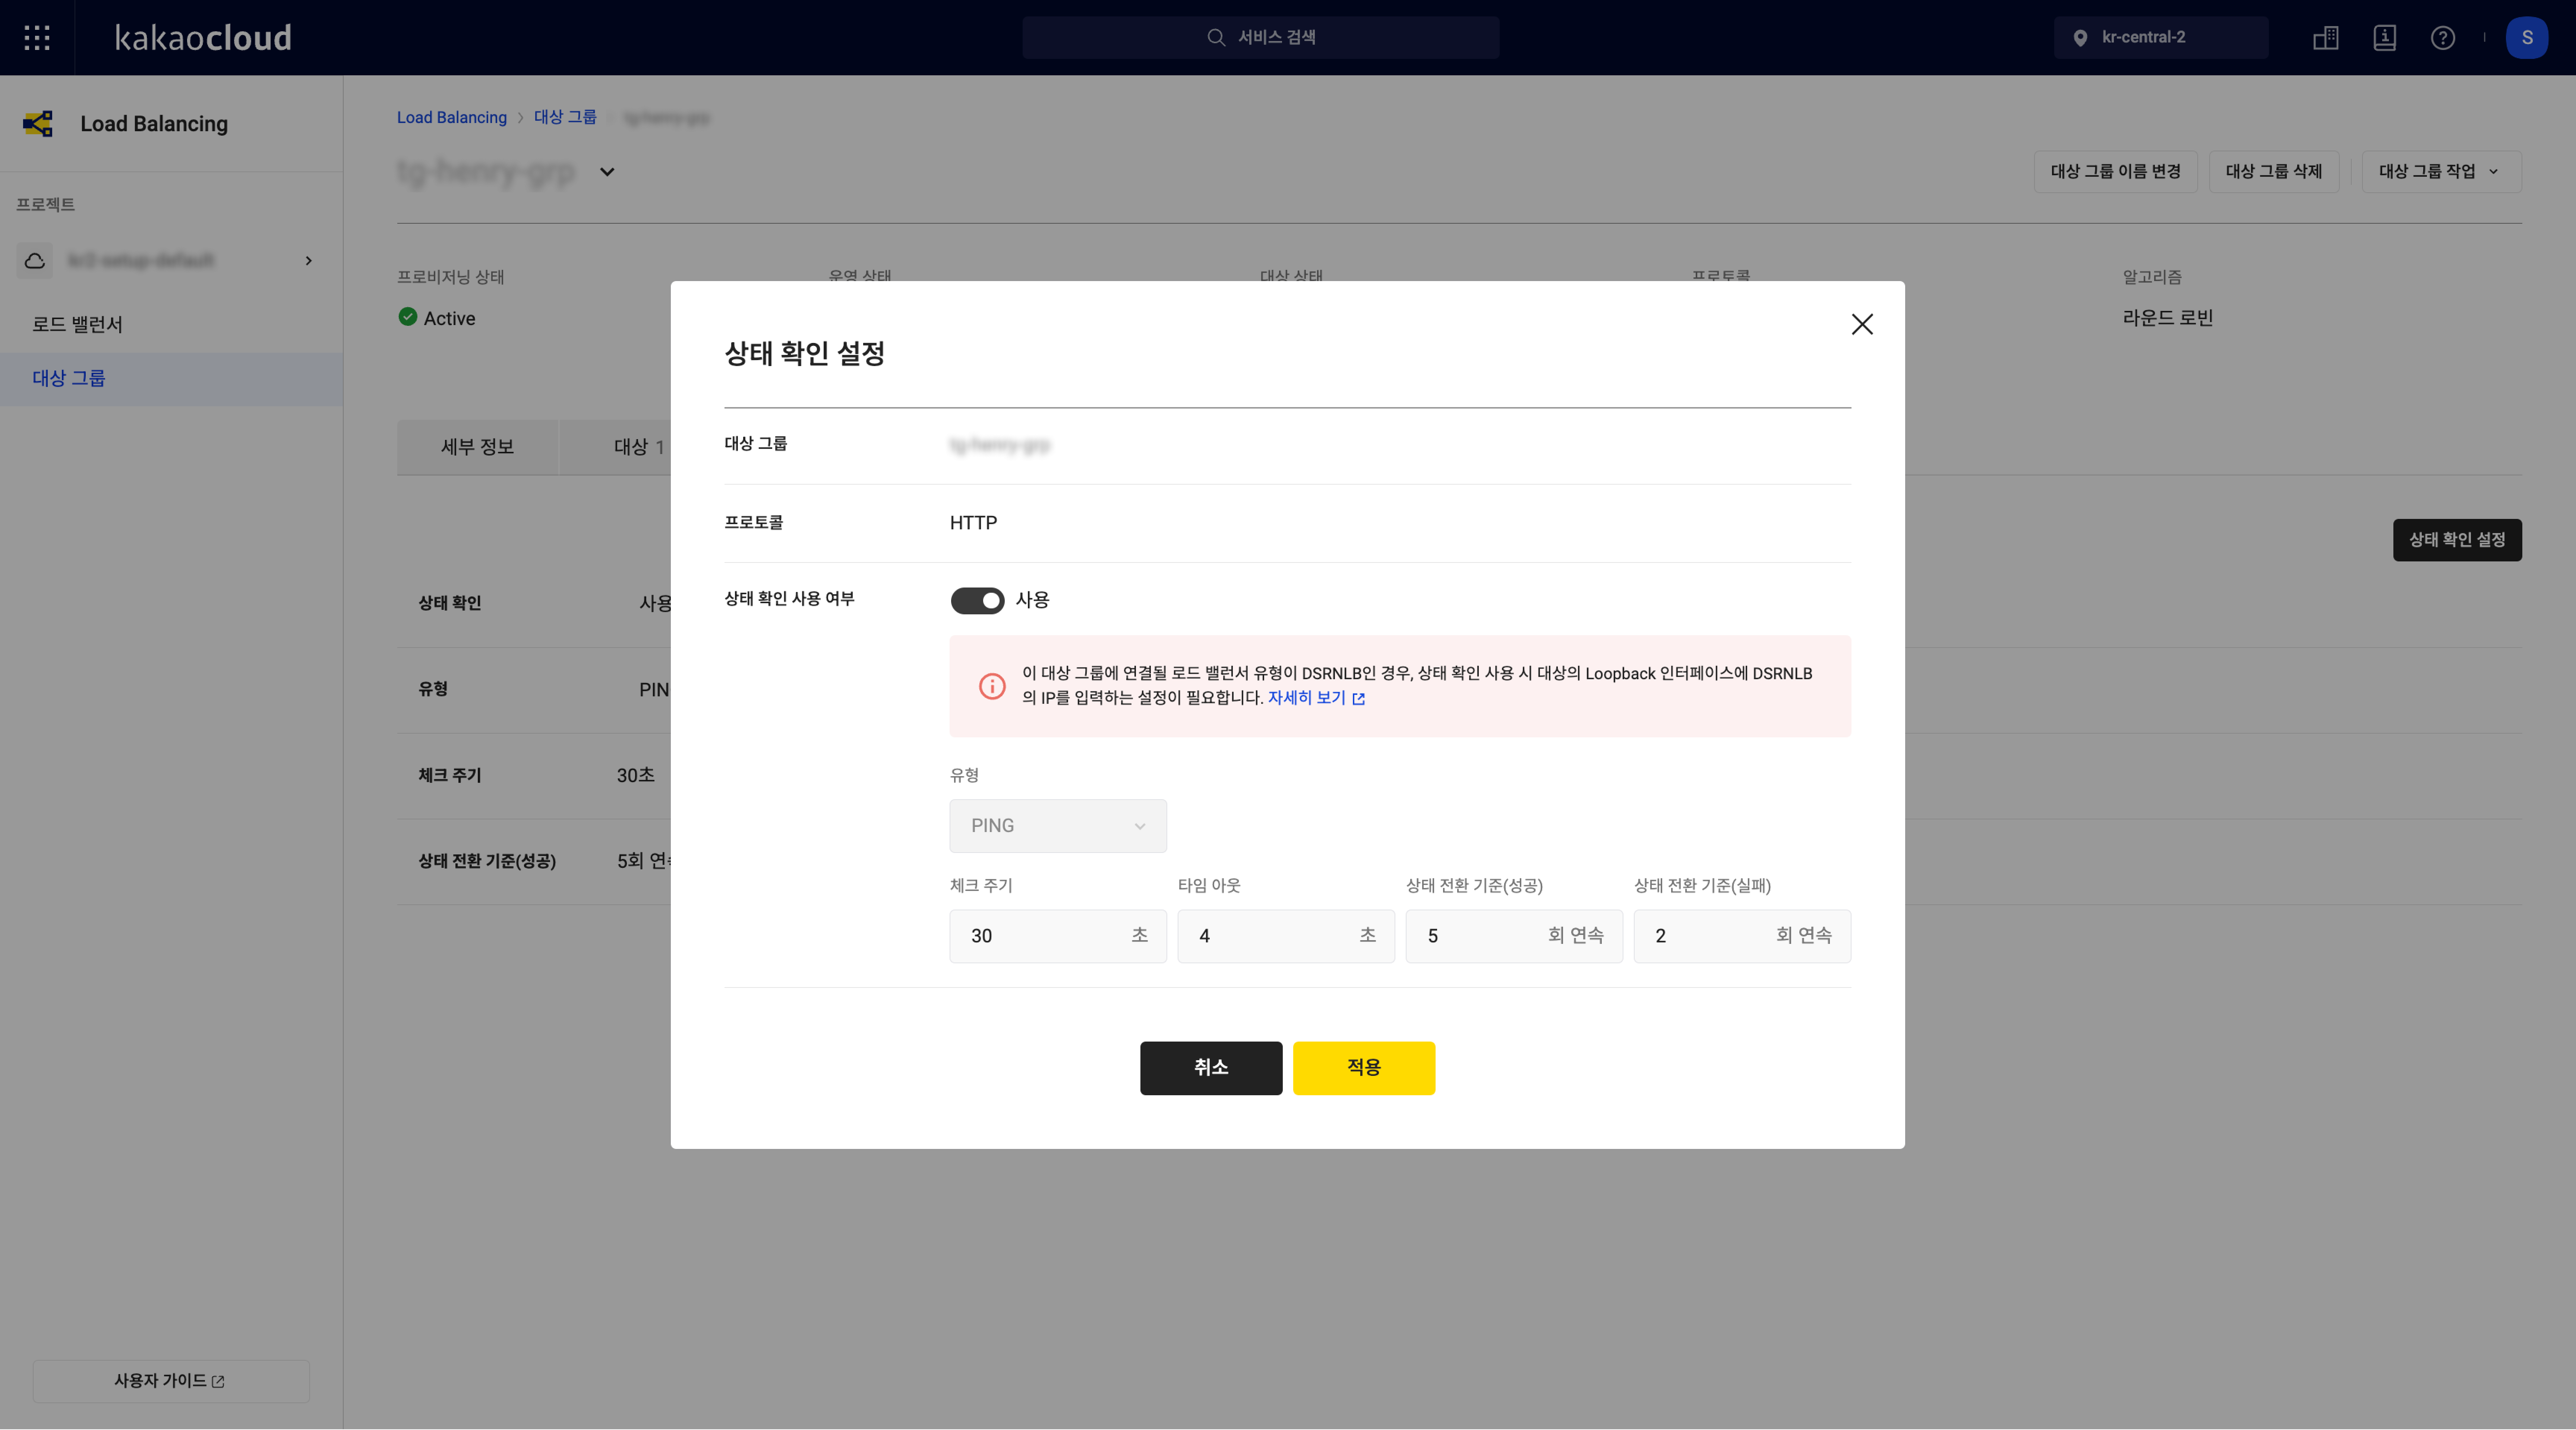
Task: Toggle the 상태 확인 사용 여부 switch
Action: click(977, 600)
